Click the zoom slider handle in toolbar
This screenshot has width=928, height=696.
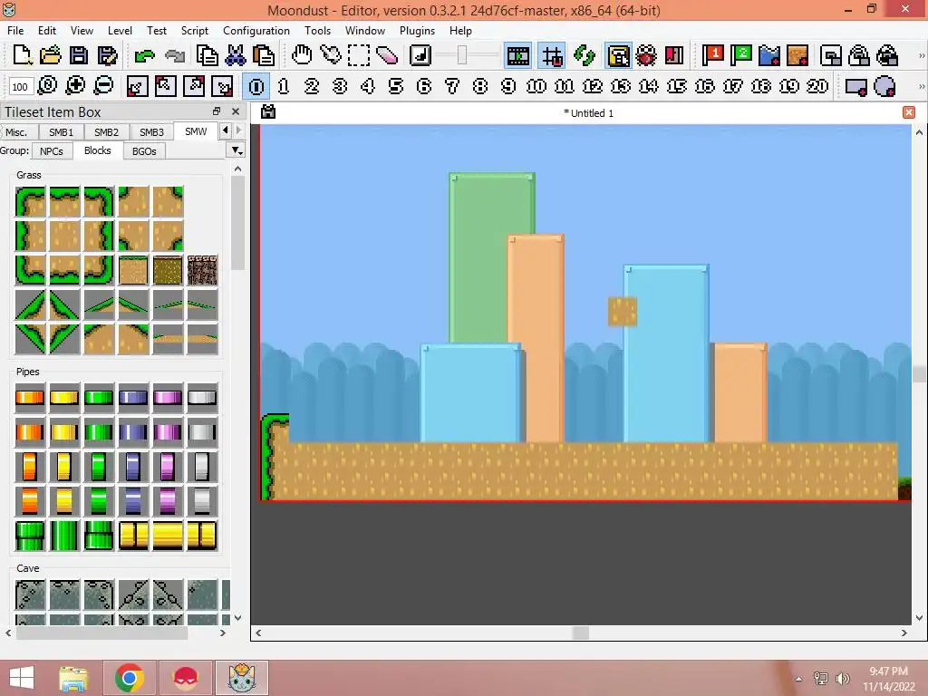coord(462,55)
